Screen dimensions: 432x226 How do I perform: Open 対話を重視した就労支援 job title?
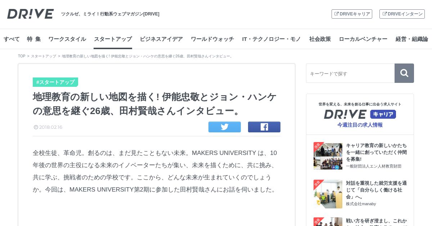[377, 190]
